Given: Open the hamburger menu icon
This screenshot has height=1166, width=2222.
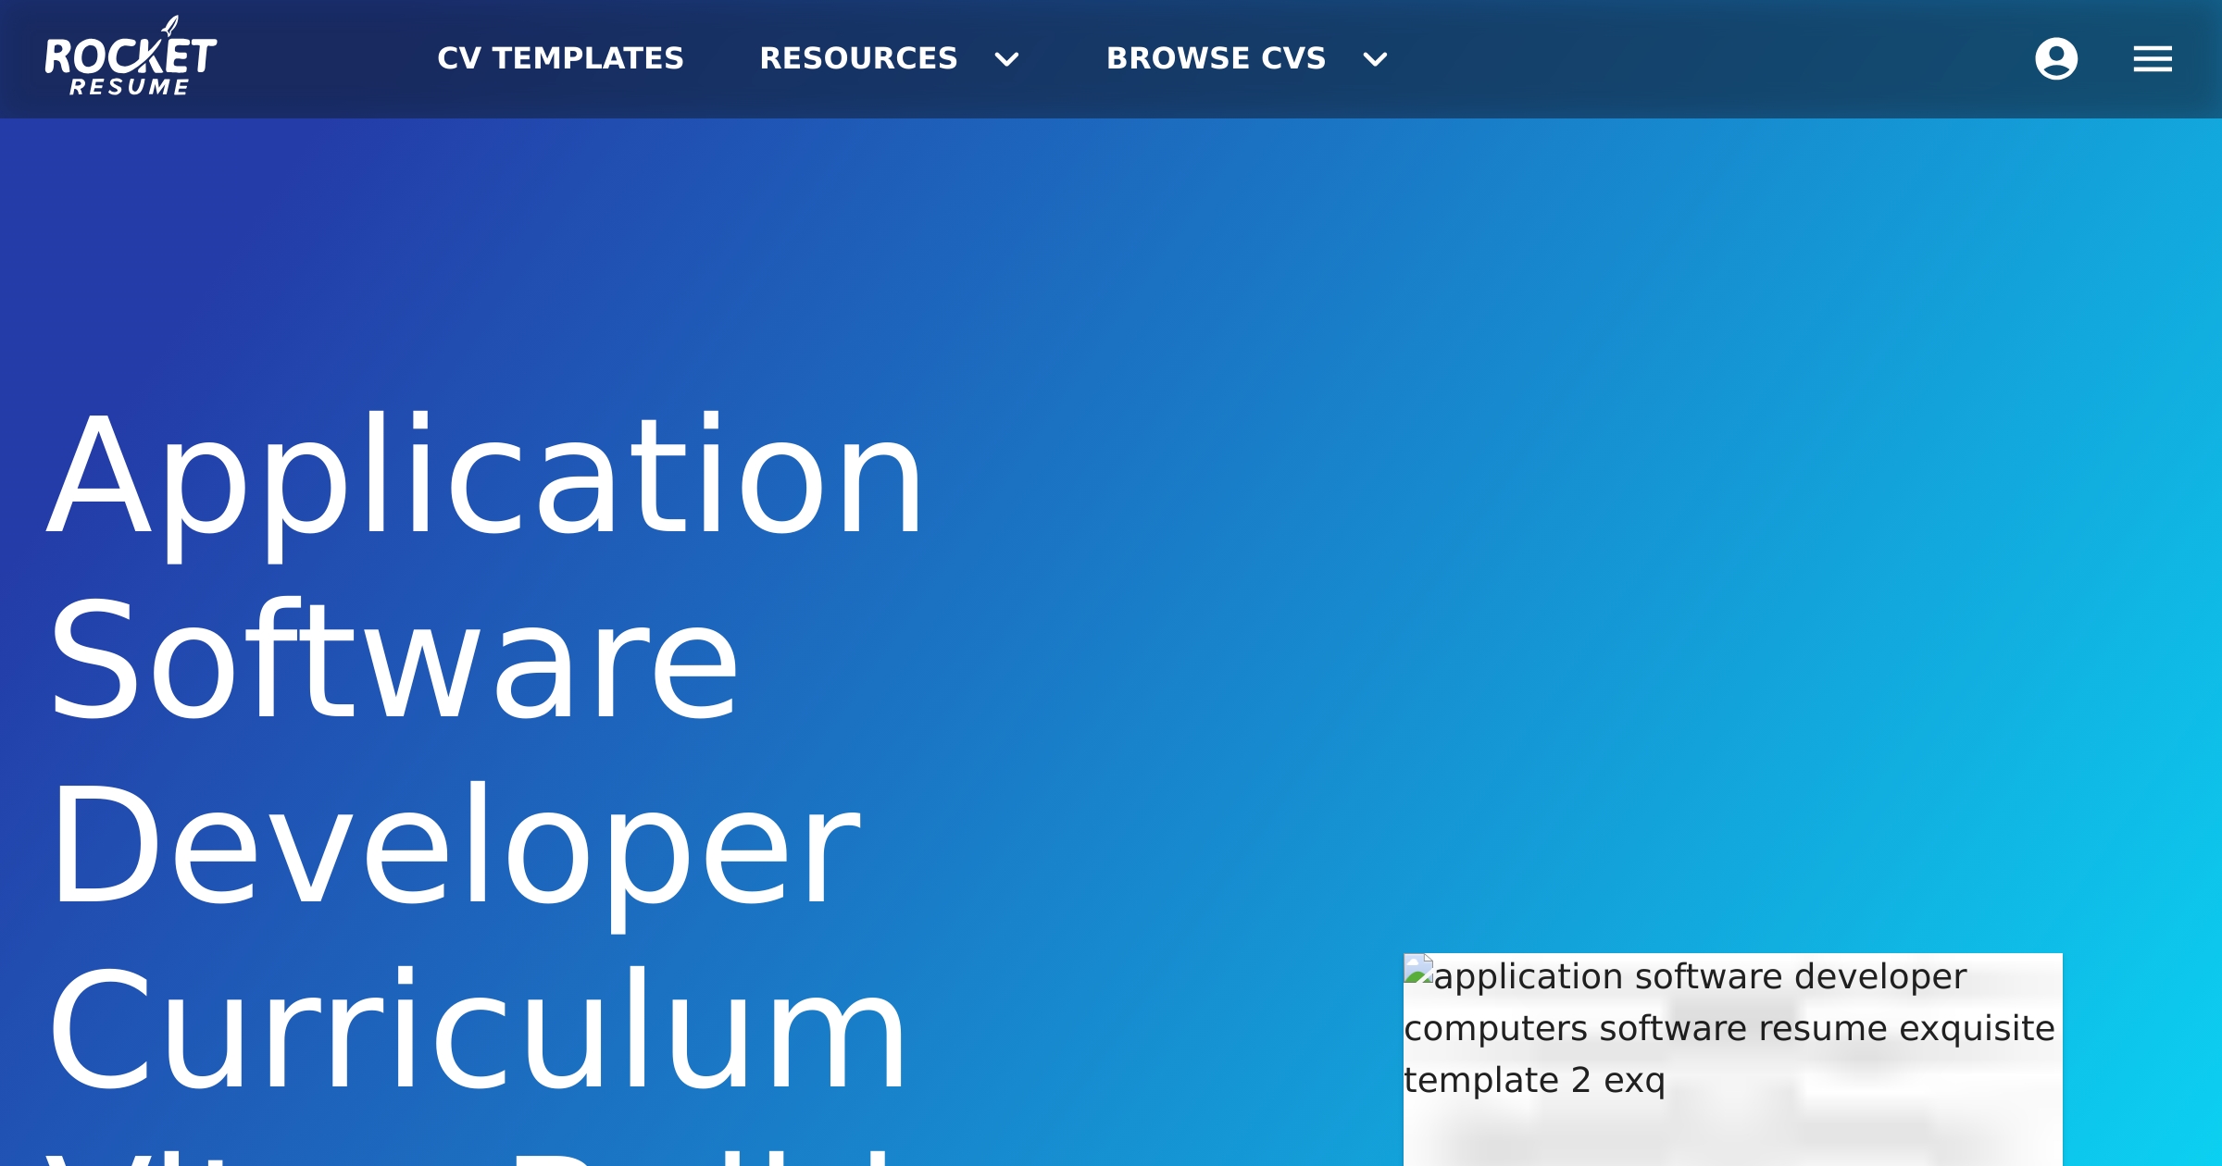Looking at the screenshot, I should (2153, 59).
